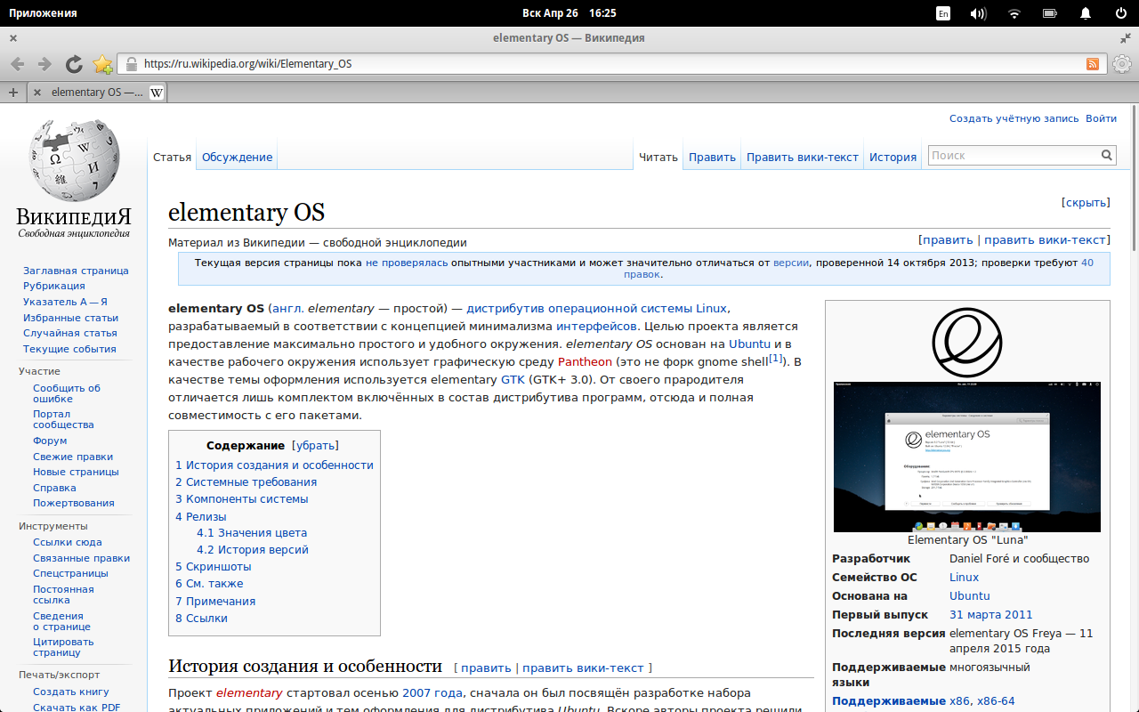Bookmark the page with the star icon
This screenshot has height=712, width=1139.
(x=102, y=64)
